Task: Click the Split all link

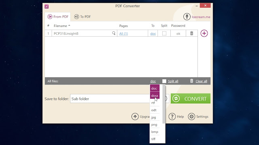Action: tap(173, 81)
